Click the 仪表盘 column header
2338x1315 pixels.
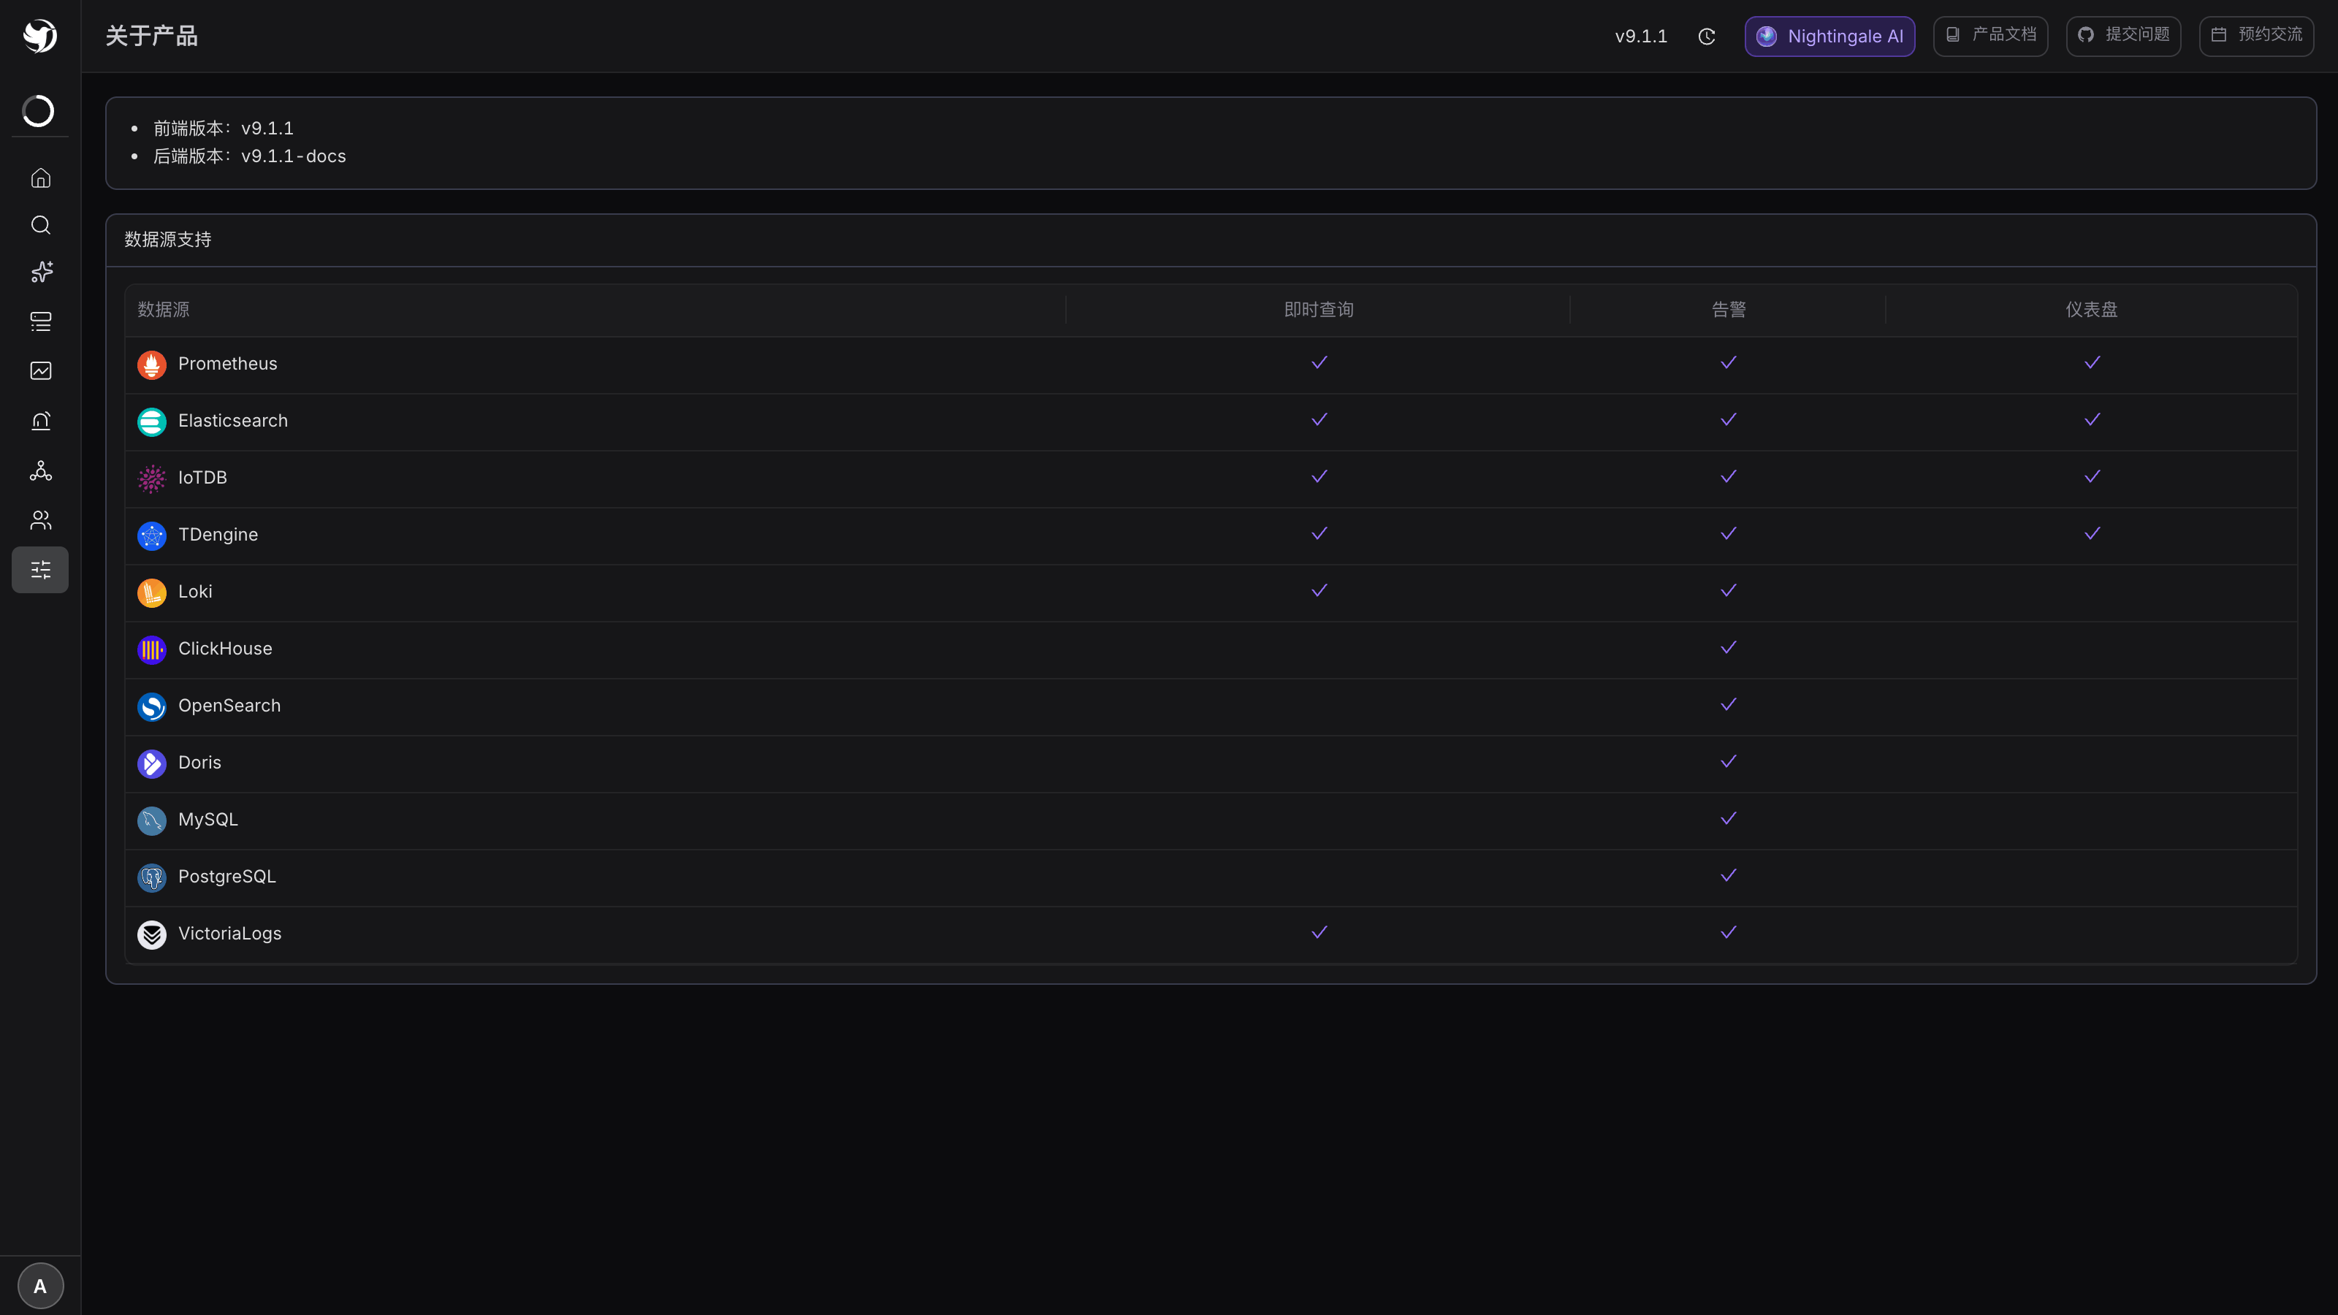[x=2092, y=310]
